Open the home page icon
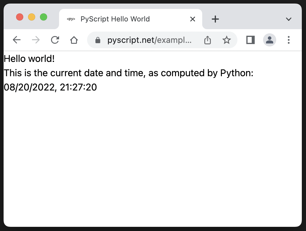 (74, 40)
